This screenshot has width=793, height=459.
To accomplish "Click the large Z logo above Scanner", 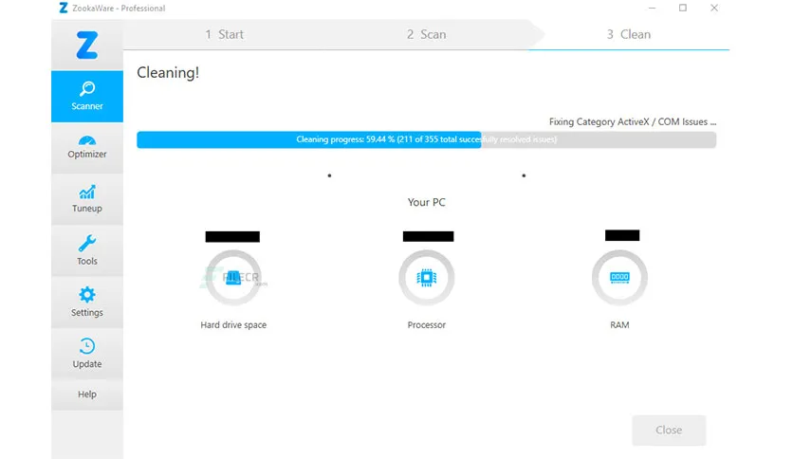I will [x=87, y=45].
